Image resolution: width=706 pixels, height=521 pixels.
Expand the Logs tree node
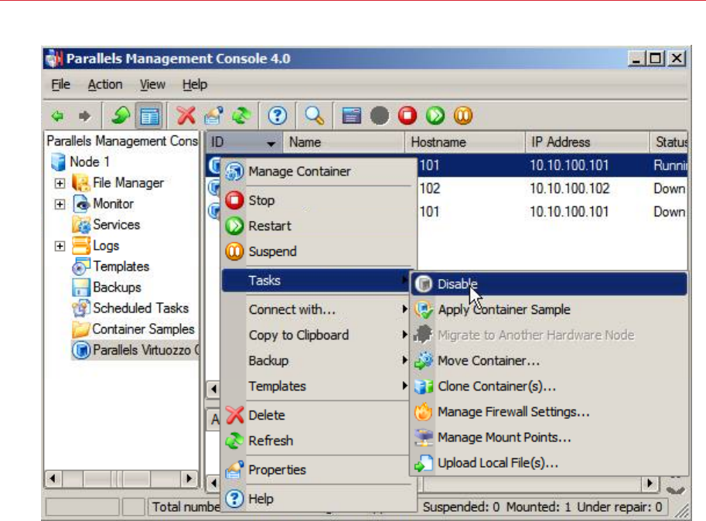60,246
